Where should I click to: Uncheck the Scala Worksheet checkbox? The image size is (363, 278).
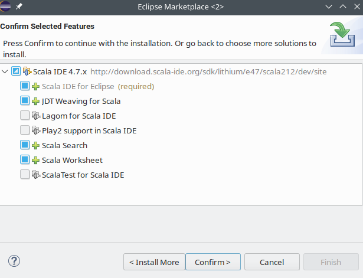pos(25,160)
